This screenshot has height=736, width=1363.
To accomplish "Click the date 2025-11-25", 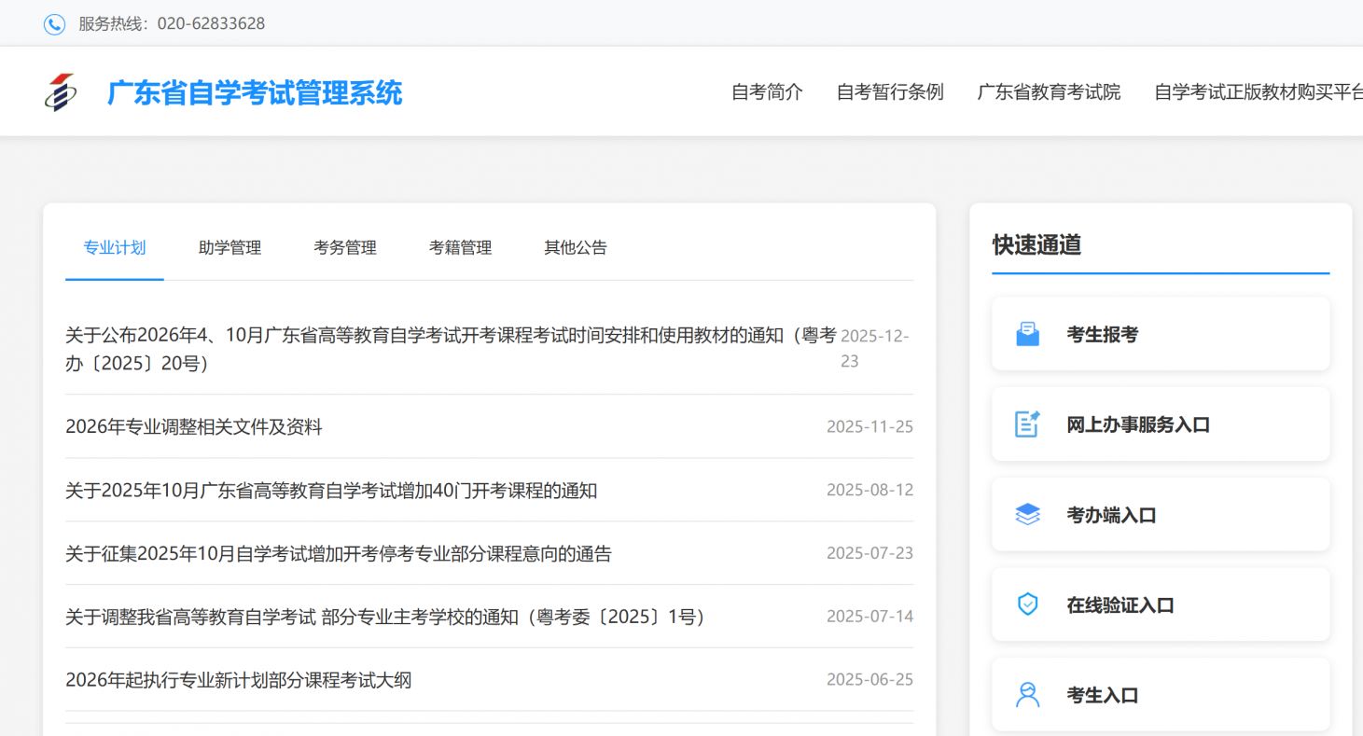I will 869,426.
